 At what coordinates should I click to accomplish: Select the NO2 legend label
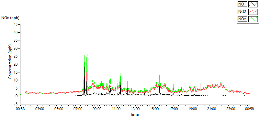coord(242,12)
